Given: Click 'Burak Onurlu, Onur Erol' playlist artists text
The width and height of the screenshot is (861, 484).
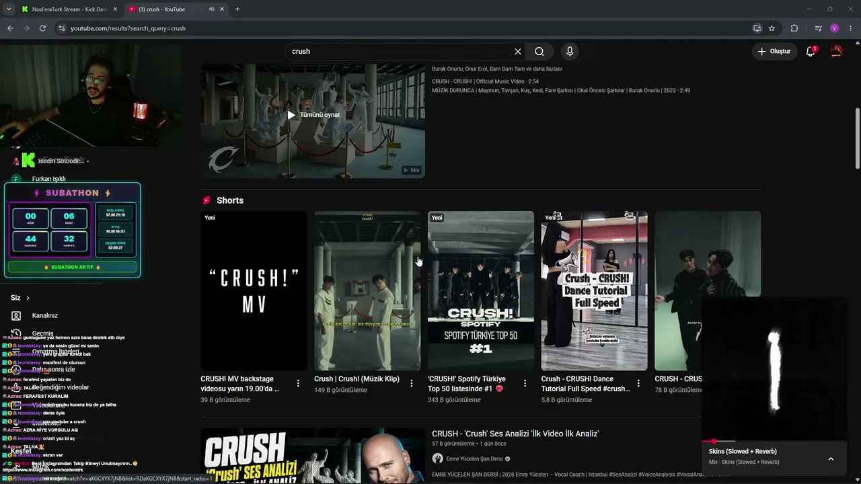Looking at the screenshot, I should (x=496, y=69).
